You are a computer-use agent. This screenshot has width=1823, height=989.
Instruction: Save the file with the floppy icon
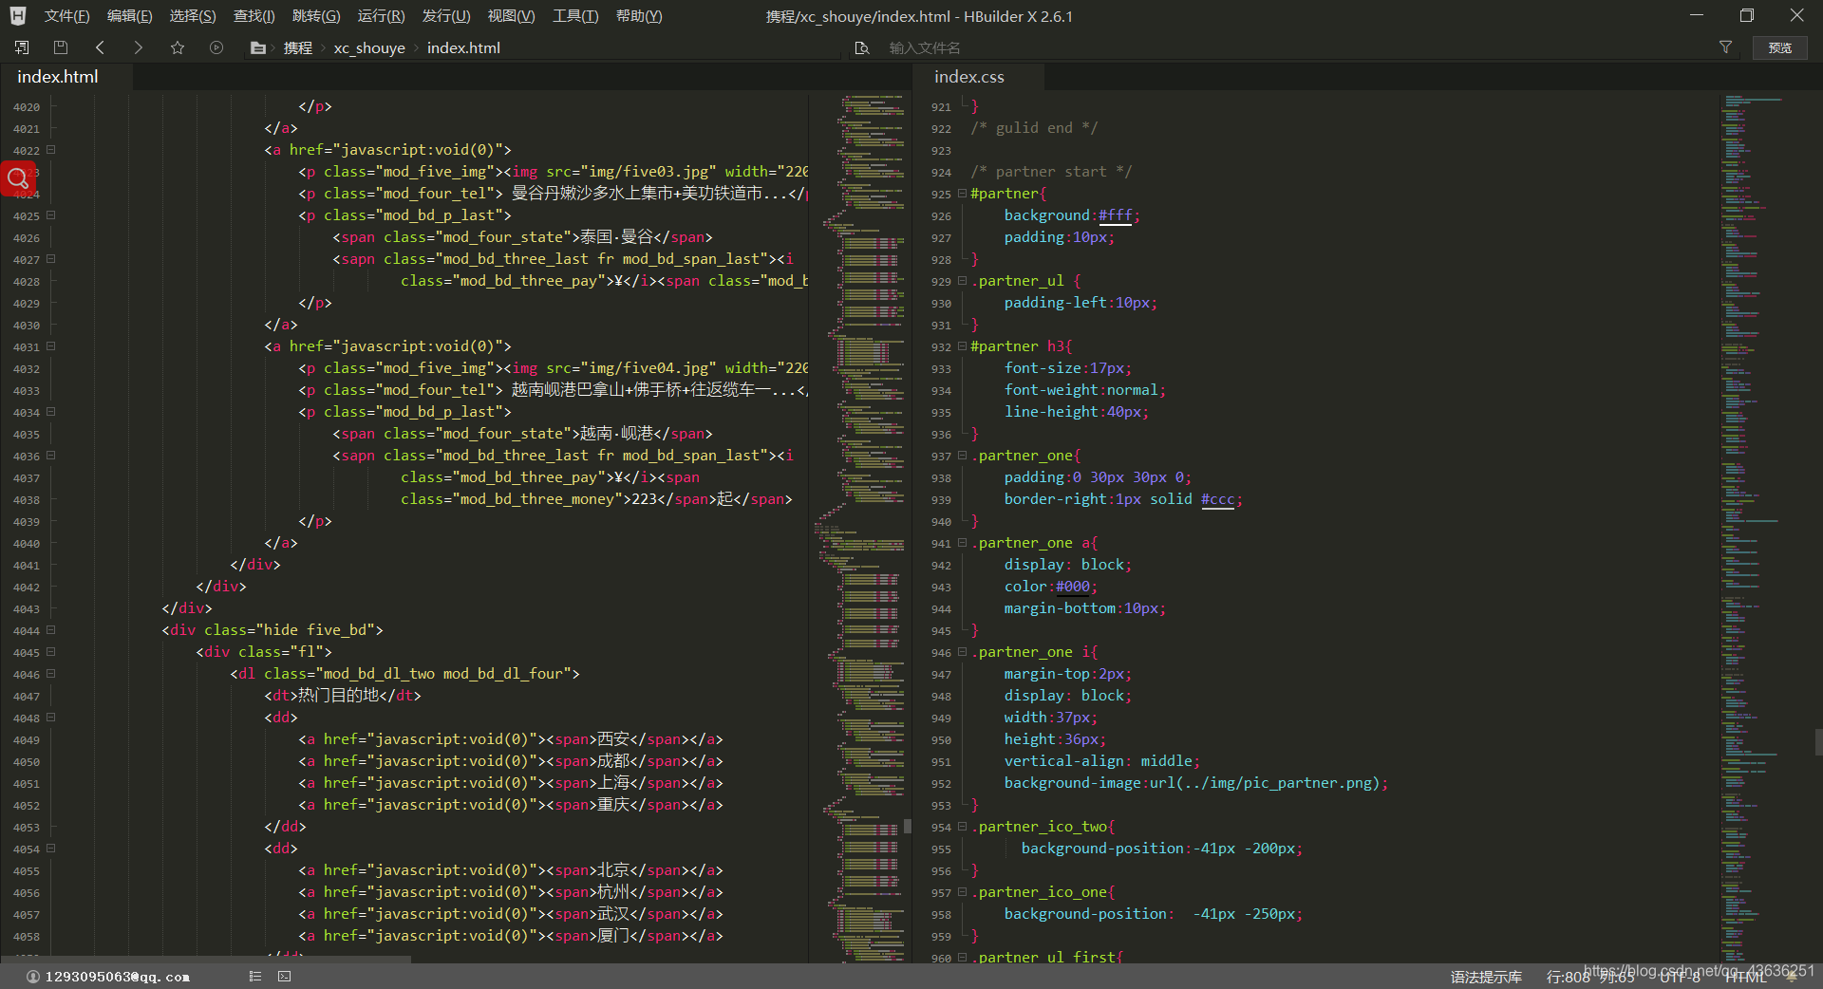click(x=61, y=47)
